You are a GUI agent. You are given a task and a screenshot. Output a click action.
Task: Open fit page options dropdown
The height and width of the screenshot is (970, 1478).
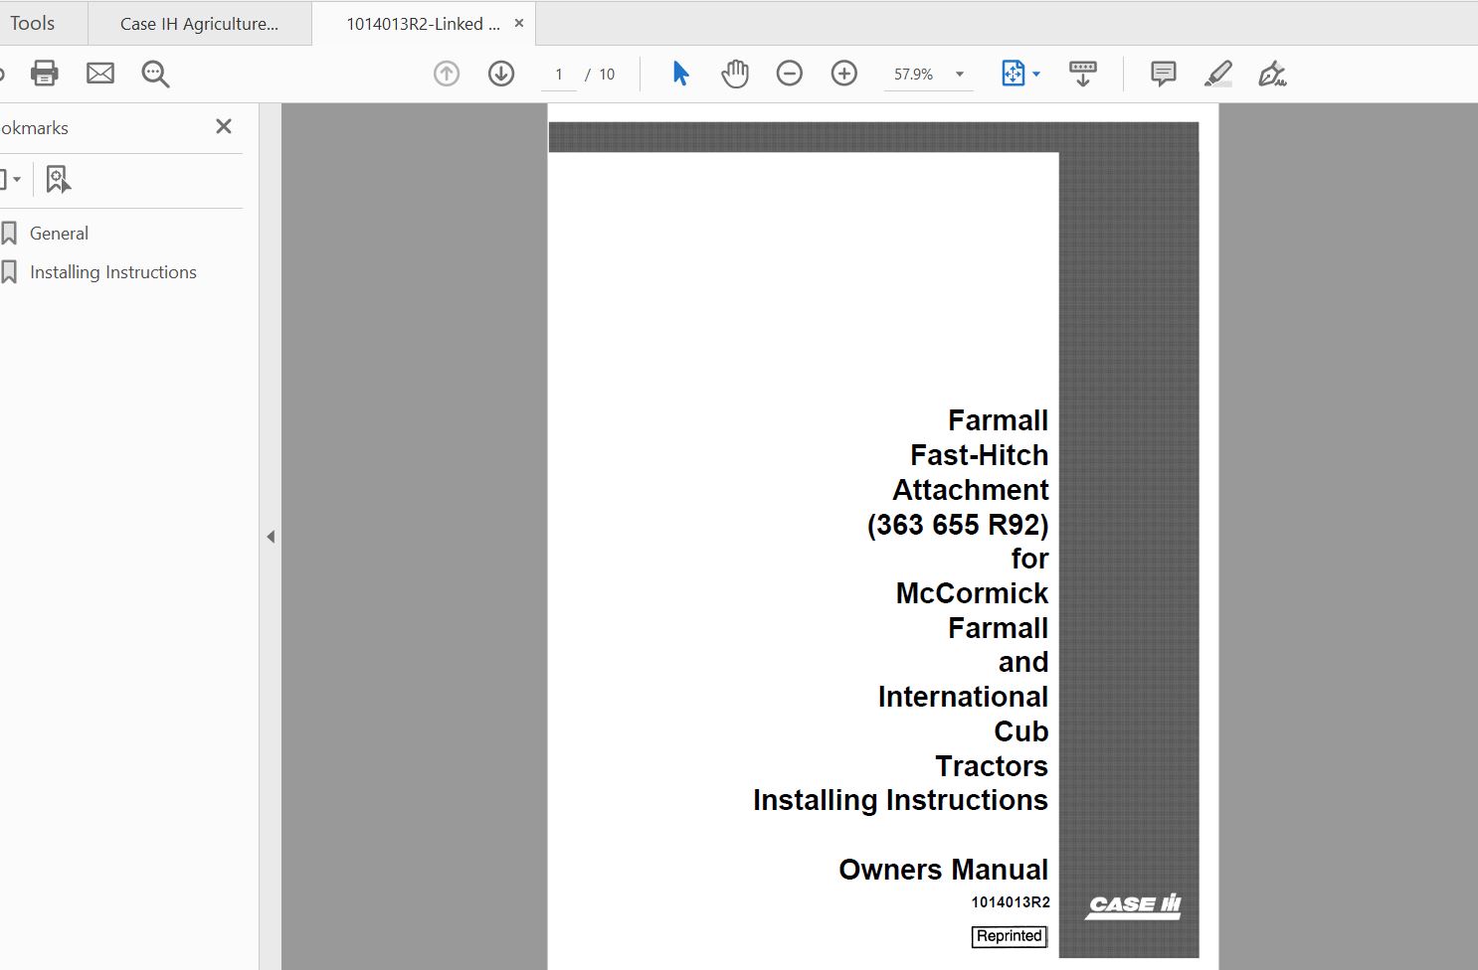[1020, 74]
